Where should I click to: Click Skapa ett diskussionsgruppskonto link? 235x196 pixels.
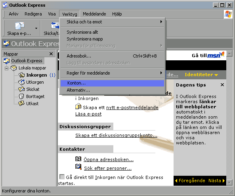click(116, 135)
